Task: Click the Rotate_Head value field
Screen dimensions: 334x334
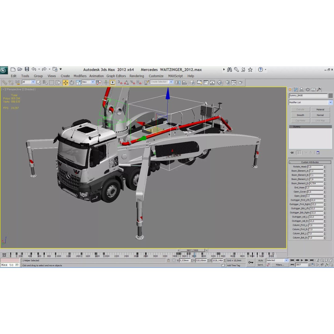Action: [x=315, y=167]
